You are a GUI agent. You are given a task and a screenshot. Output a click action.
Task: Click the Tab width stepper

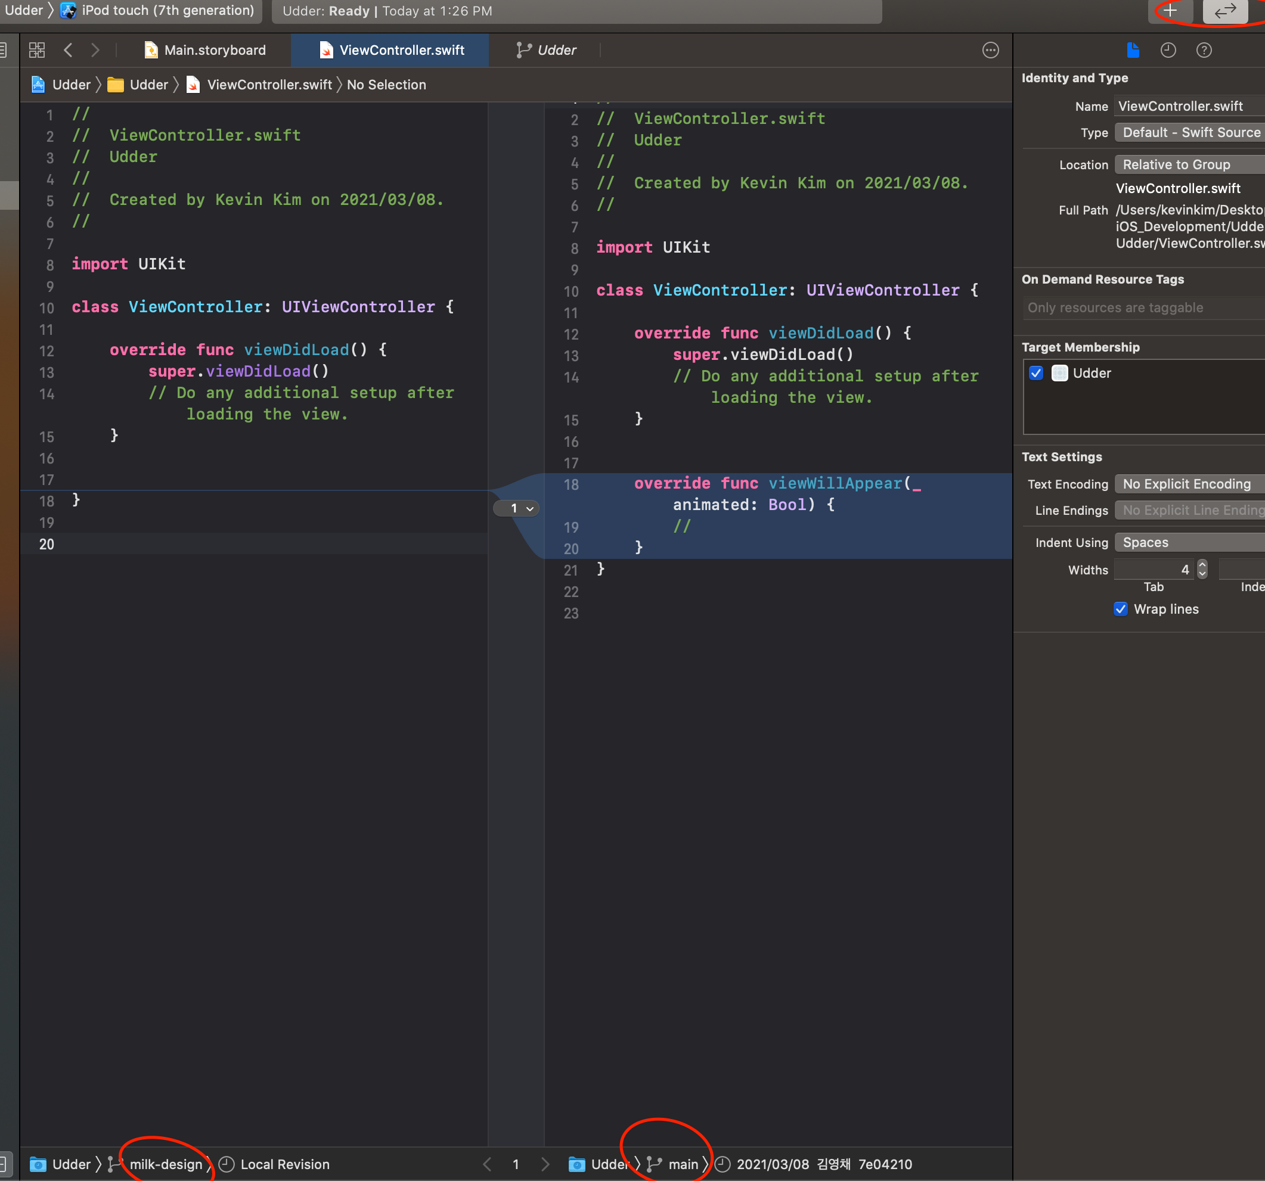(x=1201, y=569)
